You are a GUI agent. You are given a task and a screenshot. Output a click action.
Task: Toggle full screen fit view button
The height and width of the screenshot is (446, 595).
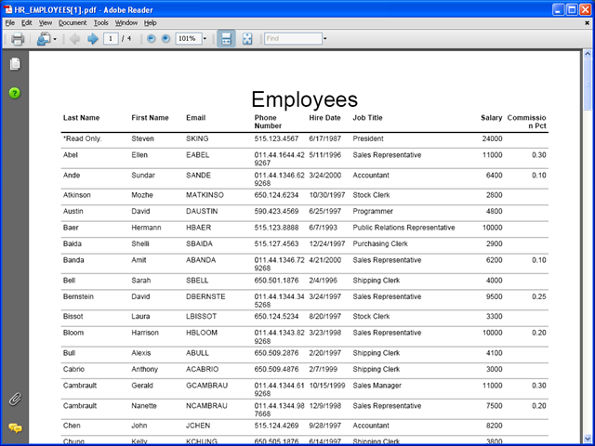pyautogui.click(x=247, y=39)
